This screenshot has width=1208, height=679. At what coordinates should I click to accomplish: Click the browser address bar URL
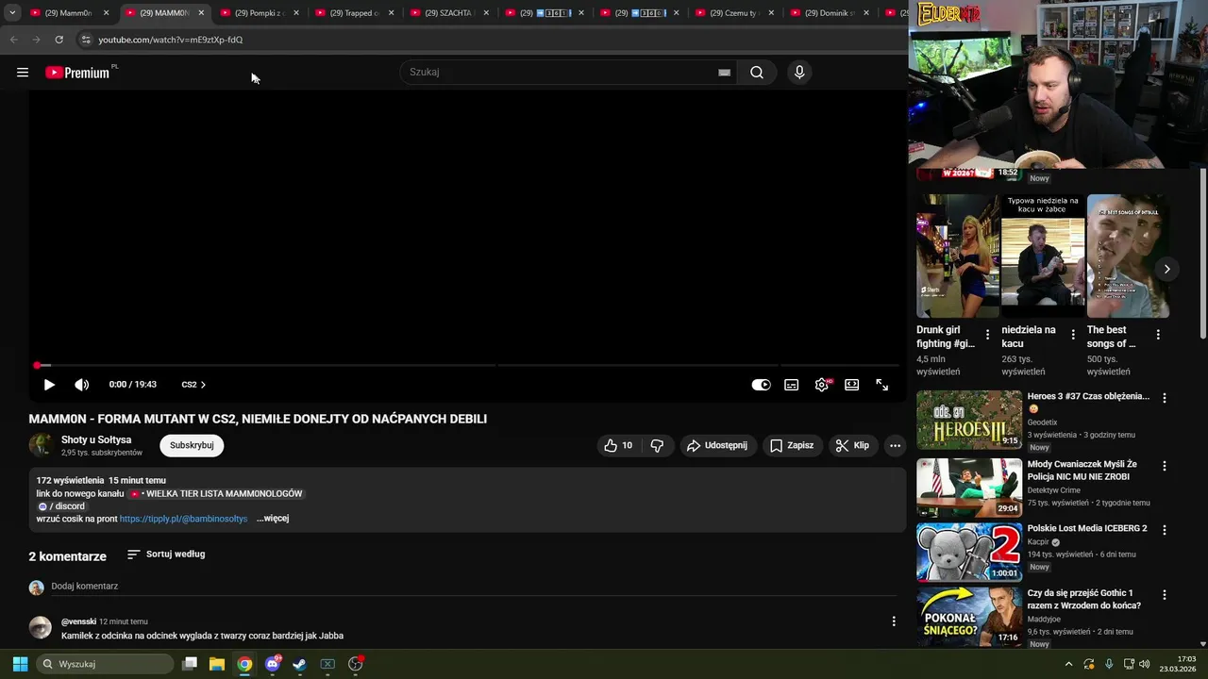tap(170, 40)
